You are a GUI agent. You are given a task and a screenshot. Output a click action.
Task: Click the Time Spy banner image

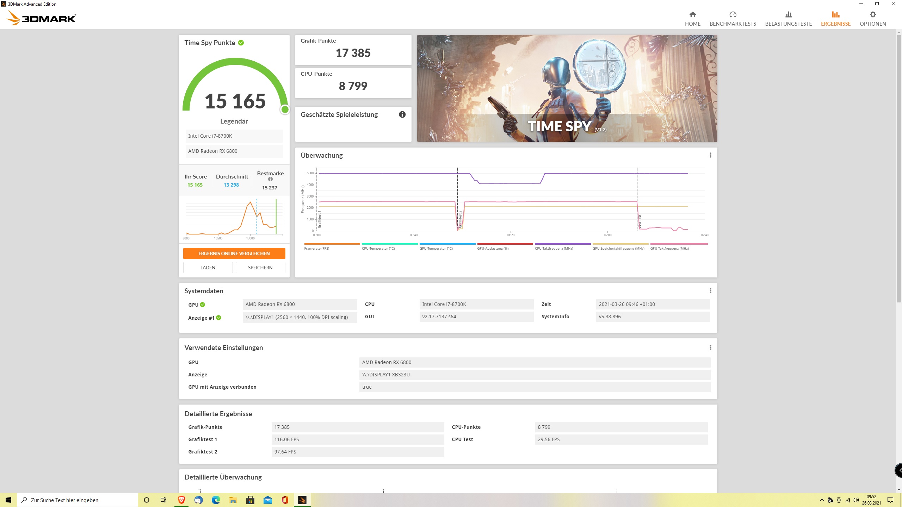tap(567, 88)
